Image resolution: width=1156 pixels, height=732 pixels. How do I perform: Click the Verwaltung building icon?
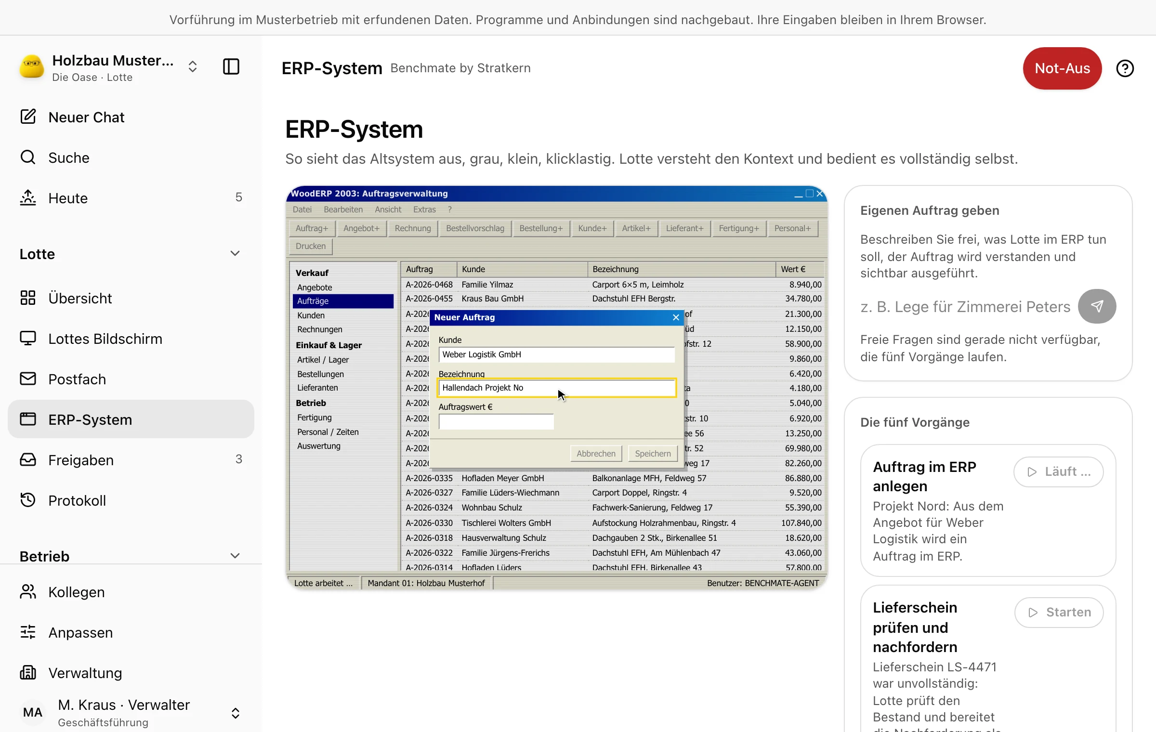coord(28,673)
